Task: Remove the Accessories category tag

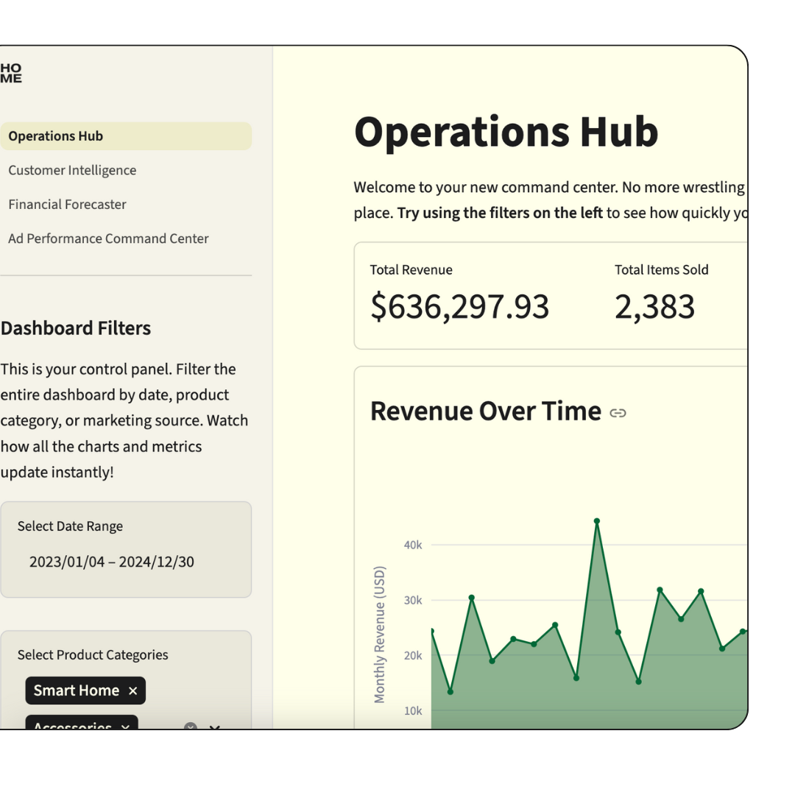Action: (x=125, y=726)
